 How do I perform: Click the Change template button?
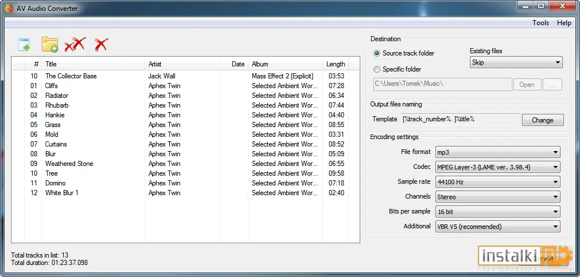pos(543,120)
